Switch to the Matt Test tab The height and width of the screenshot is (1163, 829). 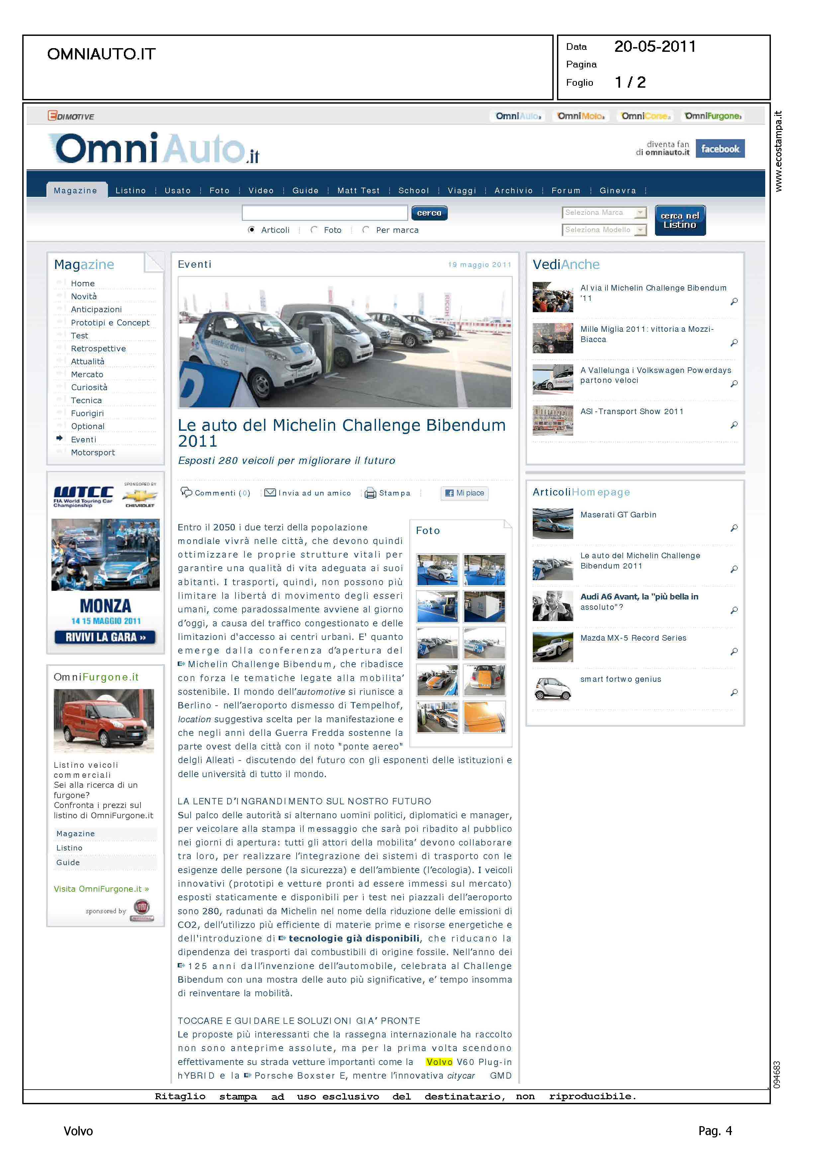pos(358,190)
